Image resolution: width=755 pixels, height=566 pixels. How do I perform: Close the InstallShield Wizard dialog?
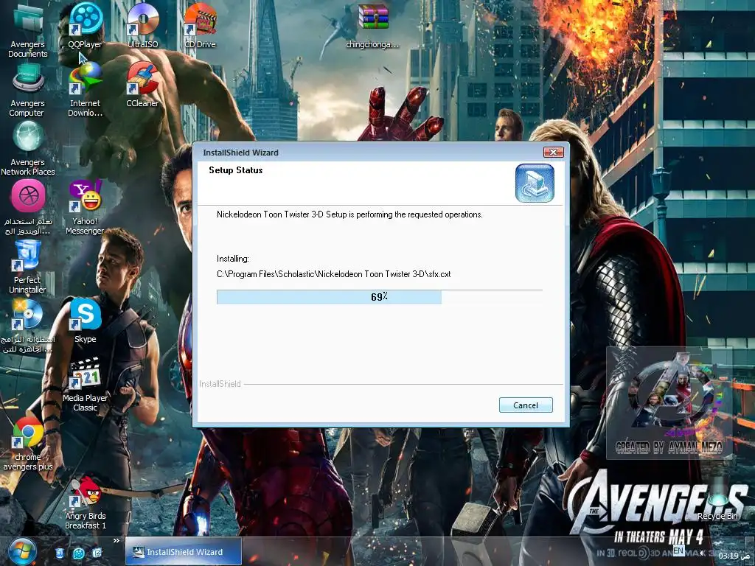point(553,152)
